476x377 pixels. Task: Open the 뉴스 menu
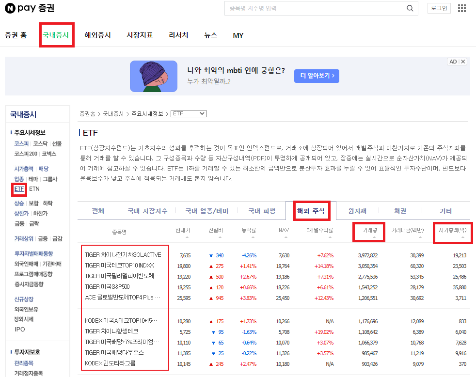[x=211, y=35]
